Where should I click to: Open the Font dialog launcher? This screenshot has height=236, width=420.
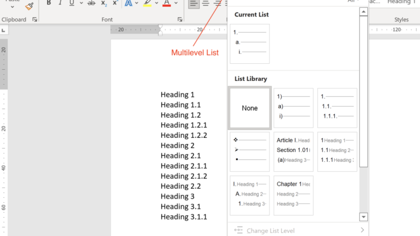point(180,19)
